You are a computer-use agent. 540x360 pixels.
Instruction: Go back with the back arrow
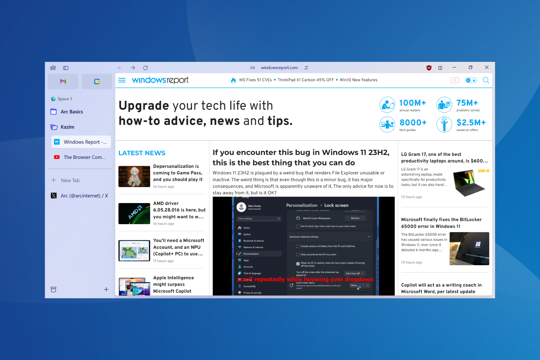tap(120, 68)
